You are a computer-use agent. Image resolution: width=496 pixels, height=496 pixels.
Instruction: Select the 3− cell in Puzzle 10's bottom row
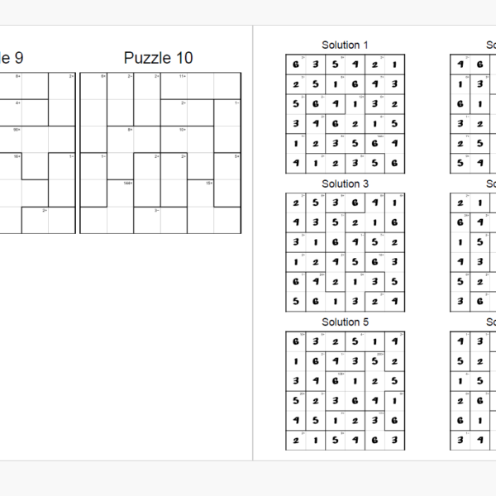pos(146,220)
